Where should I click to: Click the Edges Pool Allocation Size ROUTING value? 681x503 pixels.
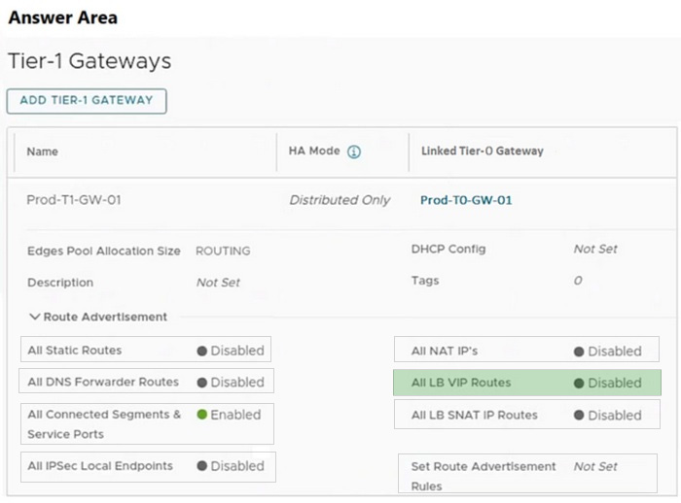(223, 251)
